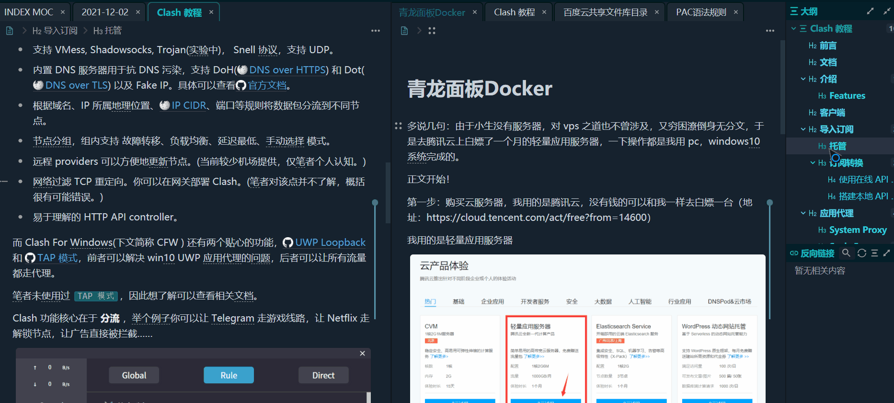This screenshot has height=403, width=894.
Task: Open the 百度云共享文件库目录 tab
Action: 605,12
